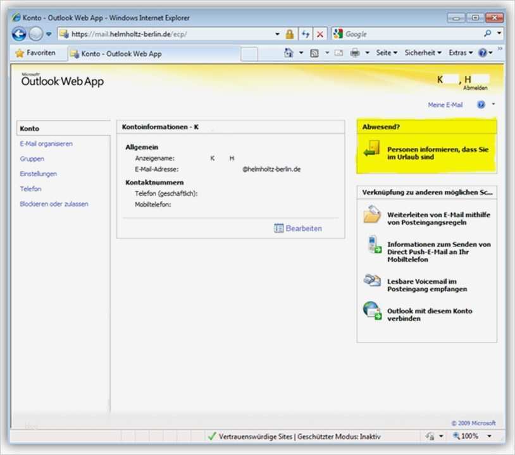Open the search provider dropdown arrow
This screenshot has width=515, height=455.
coord(499,33)
